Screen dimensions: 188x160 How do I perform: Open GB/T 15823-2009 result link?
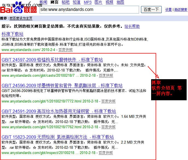tap(58, 137)
